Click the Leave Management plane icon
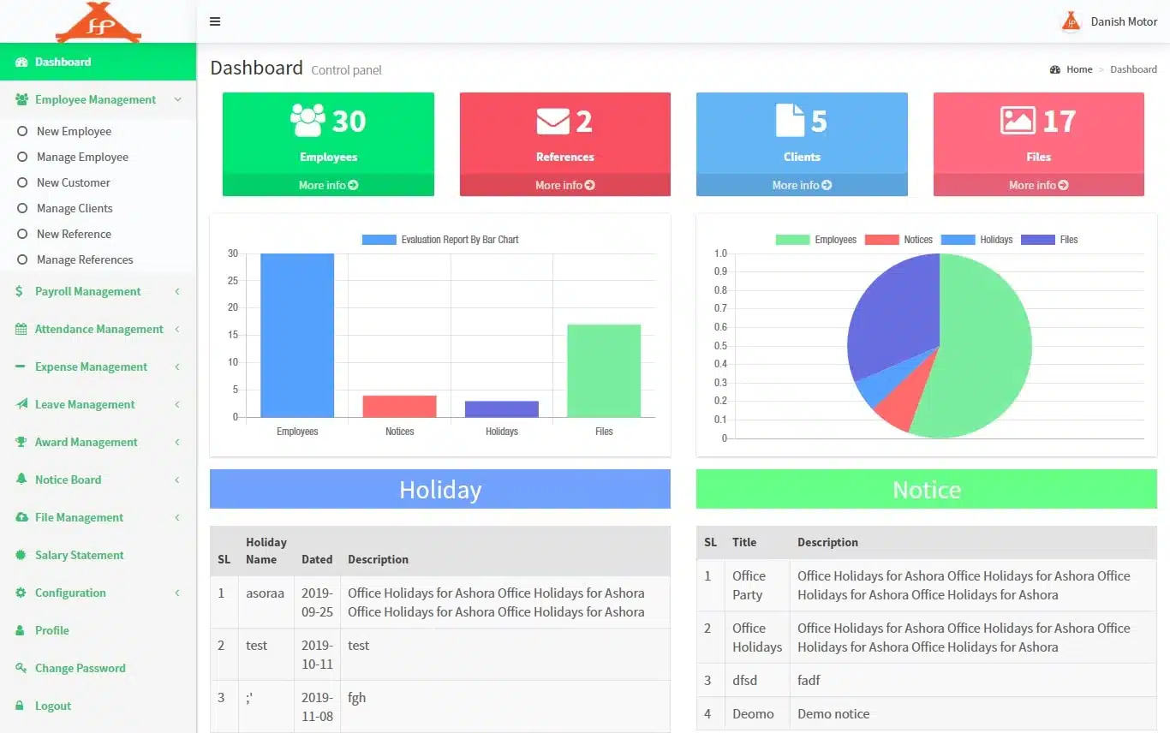This screenshot has height=733, width=1170. click(21, 404)
